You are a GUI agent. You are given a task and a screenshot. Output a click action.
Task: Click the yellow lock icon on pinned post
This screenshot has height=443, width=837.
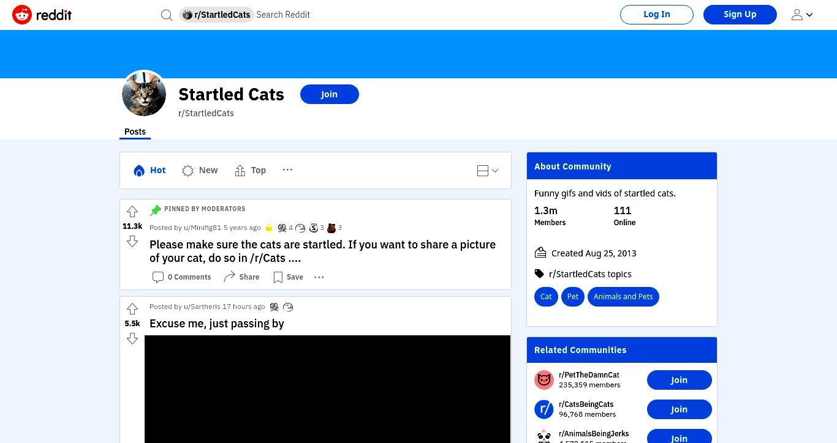point(268,228)
